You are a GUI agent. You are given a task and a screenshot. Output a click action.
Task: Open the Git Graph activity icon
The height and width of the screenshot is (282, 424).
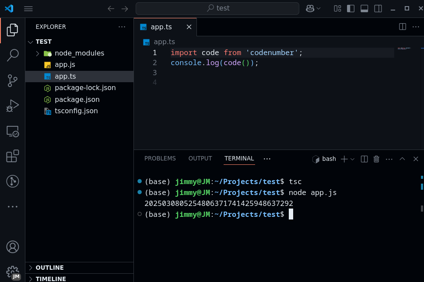tap(12, 181)
